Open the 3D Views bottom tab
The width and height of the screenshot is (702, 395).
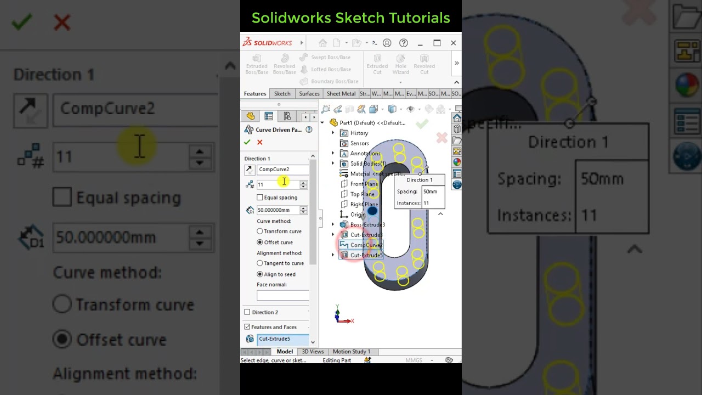[313, 352]
